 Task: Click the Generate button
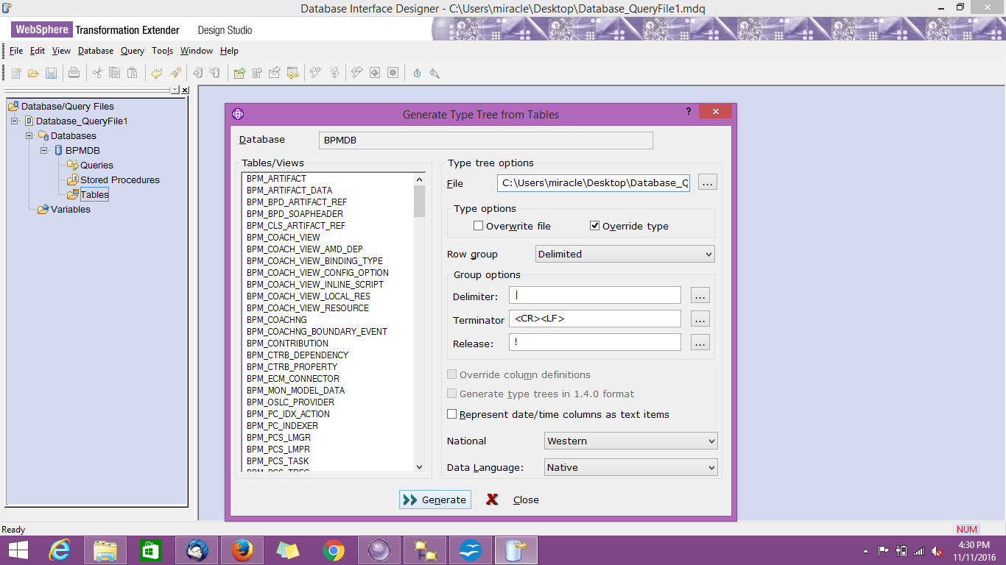tap(435, 500)
